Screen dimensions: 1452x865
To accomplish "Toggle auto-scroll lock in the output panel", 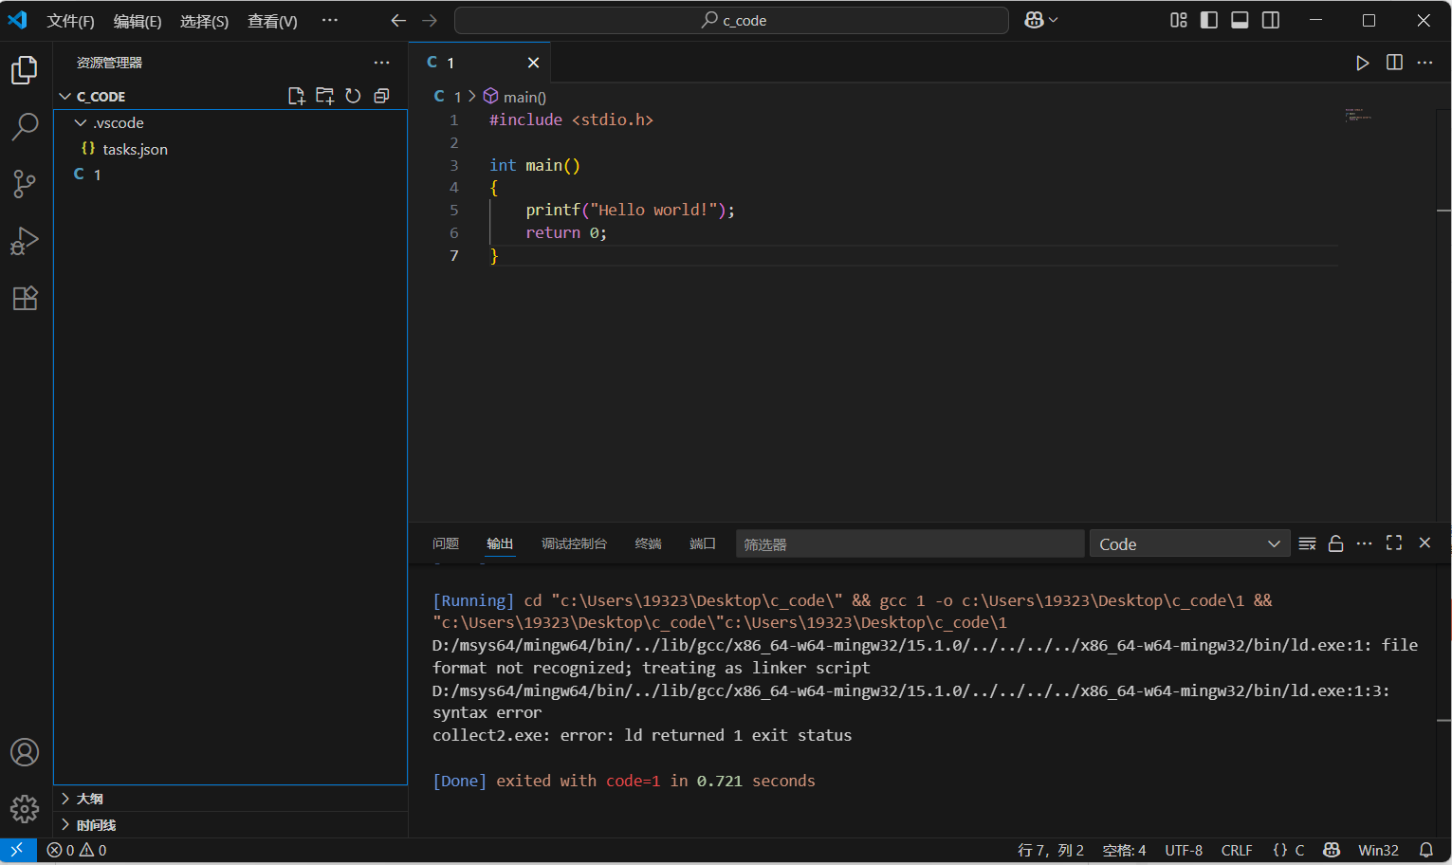I will pyautogui.click(x=1335, y=543).
